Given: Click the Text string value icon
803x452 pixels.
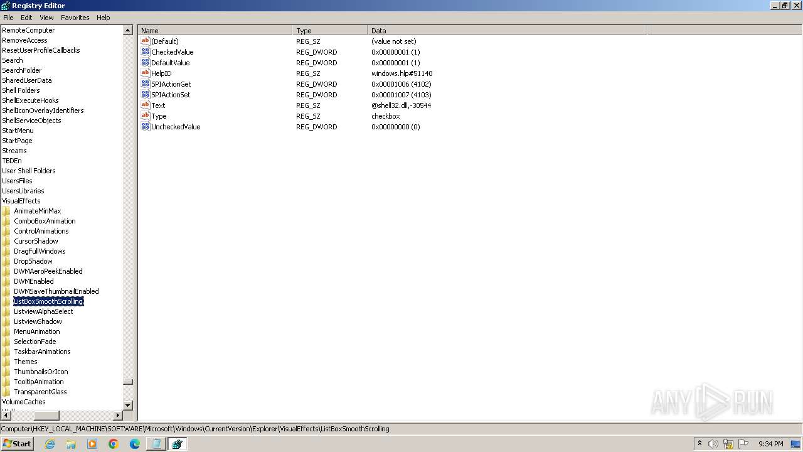Looking at the screenshot, I should [x=146, y=105].
